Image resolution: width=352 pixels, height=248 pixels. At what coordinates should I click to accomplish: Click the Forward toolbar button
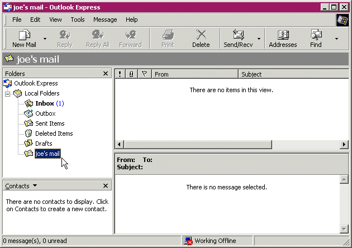[130, 39]
